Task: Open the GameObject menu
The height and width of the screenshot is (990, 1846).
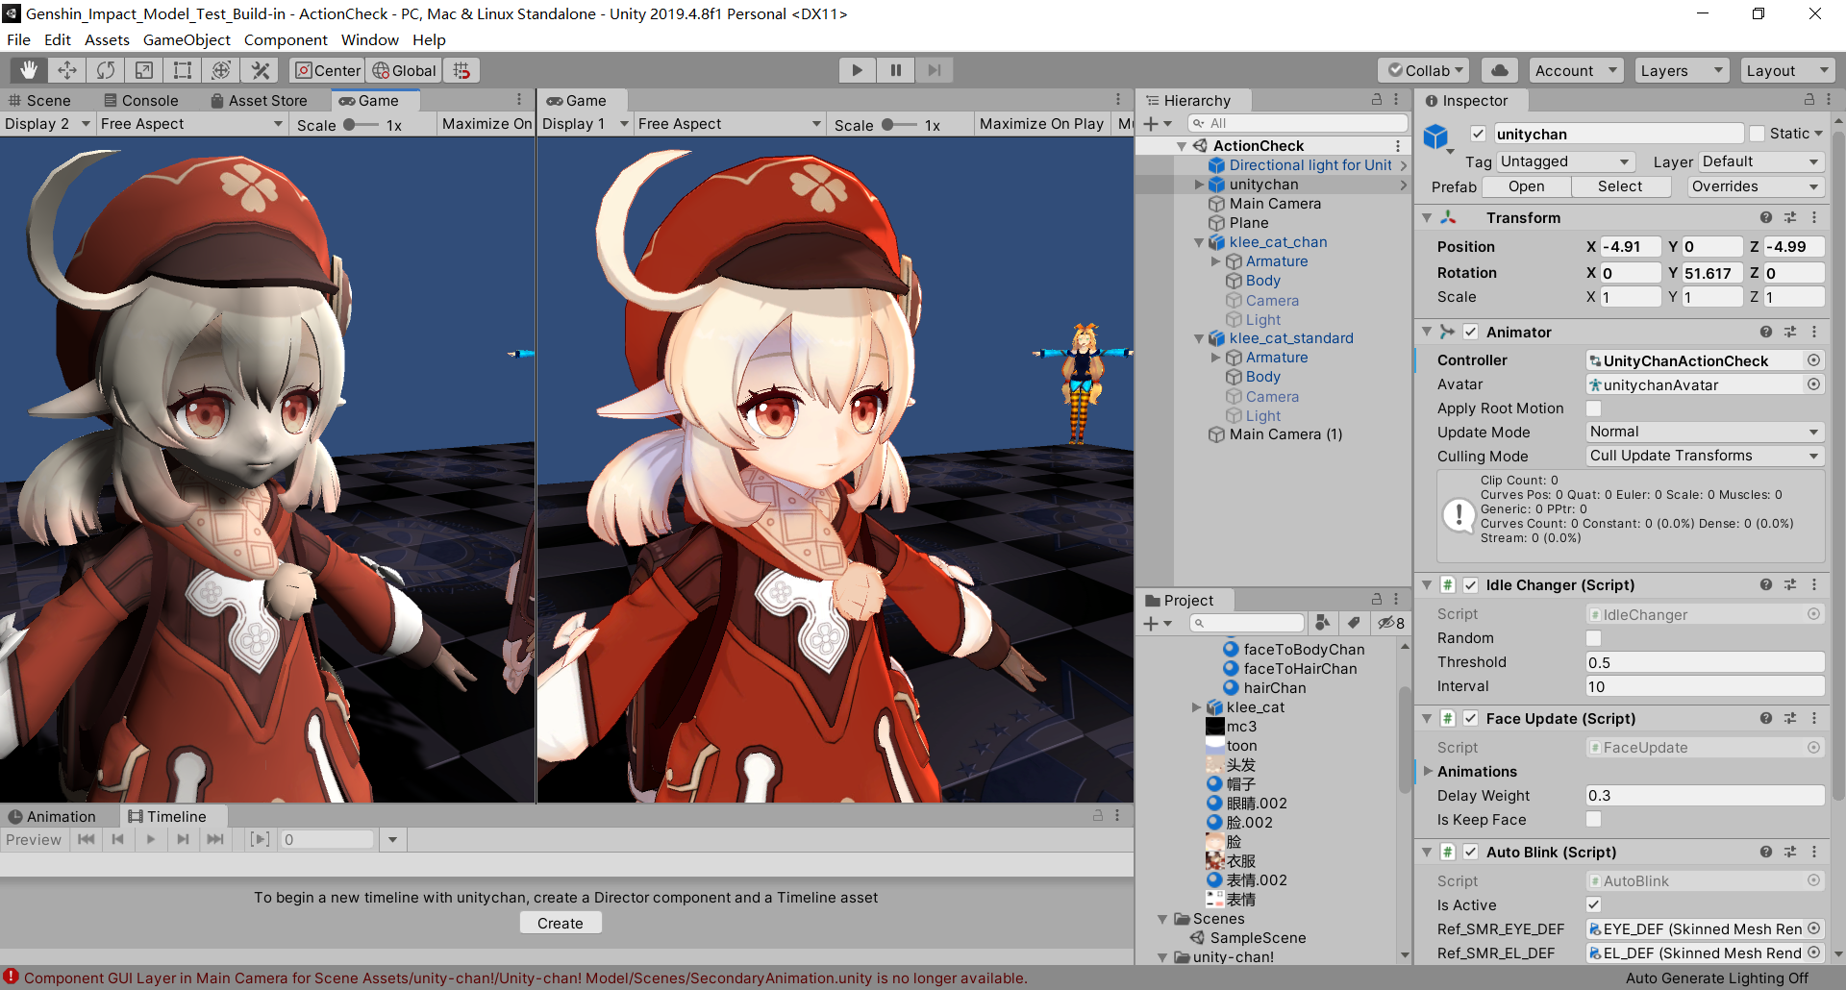Action: tap(187, 39)
